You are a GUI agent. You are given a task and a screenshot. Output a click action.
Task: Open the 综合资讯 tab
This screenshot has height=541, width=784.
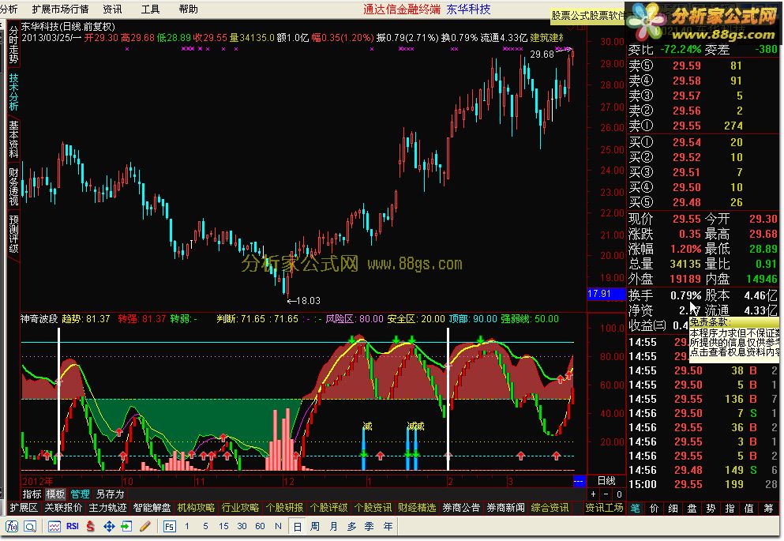coord(550,508)
